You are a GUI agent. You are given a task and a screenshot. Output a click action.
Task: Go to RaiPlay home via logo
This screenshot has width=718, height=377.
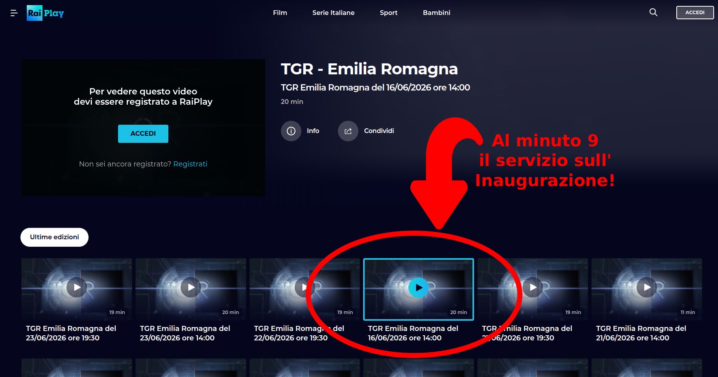tap(45, 13)
